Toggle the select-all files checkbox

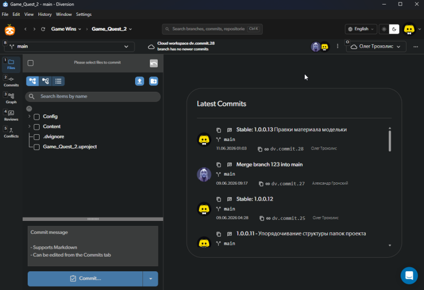(31, 63)
